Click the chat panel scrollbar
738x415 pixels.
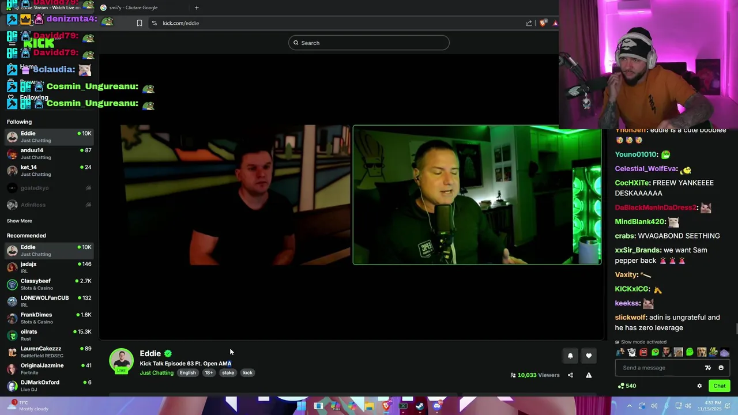click(736, 329)
